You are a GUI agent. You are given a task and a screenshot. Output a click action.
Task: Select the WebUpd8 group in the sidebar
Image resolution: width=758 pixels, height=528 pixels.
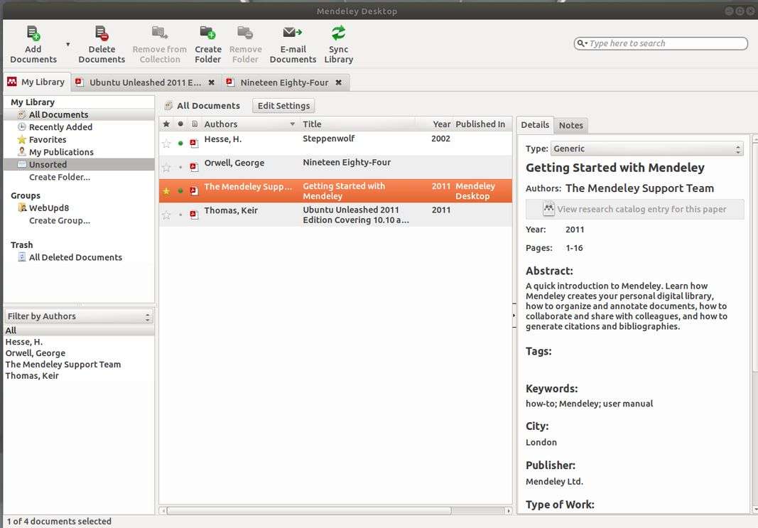click(x=48, y=208)
